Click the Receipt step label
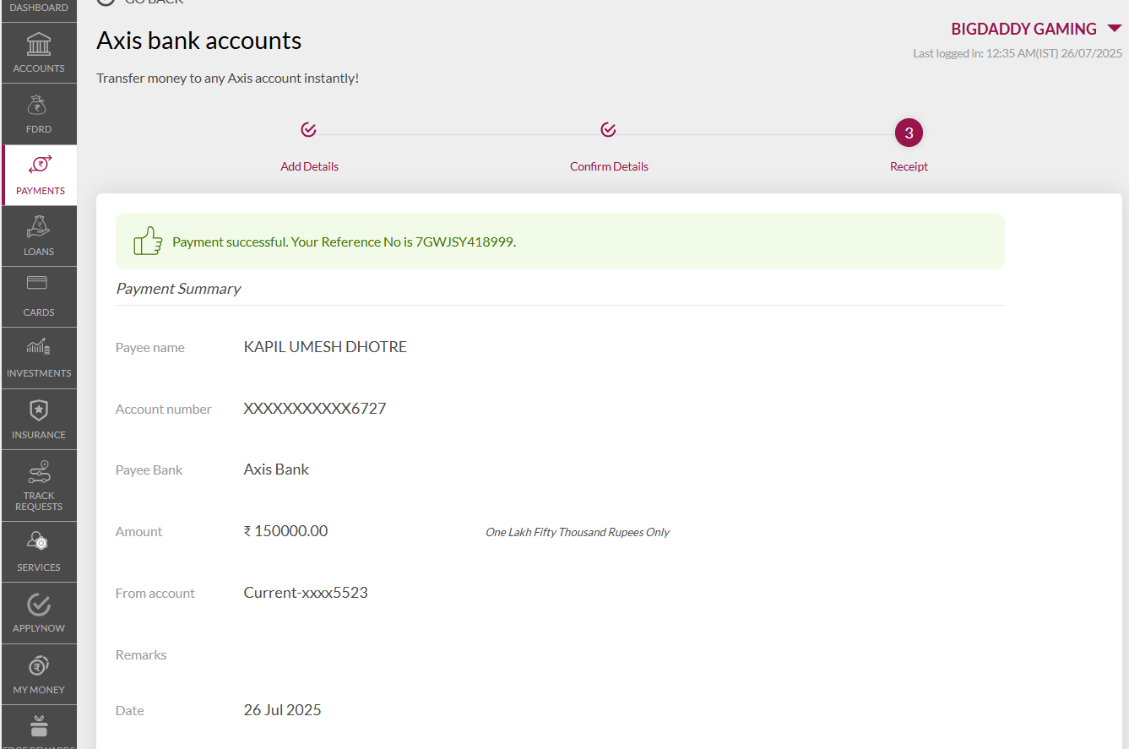This screenshot has height=749, width=1129. 909,166
